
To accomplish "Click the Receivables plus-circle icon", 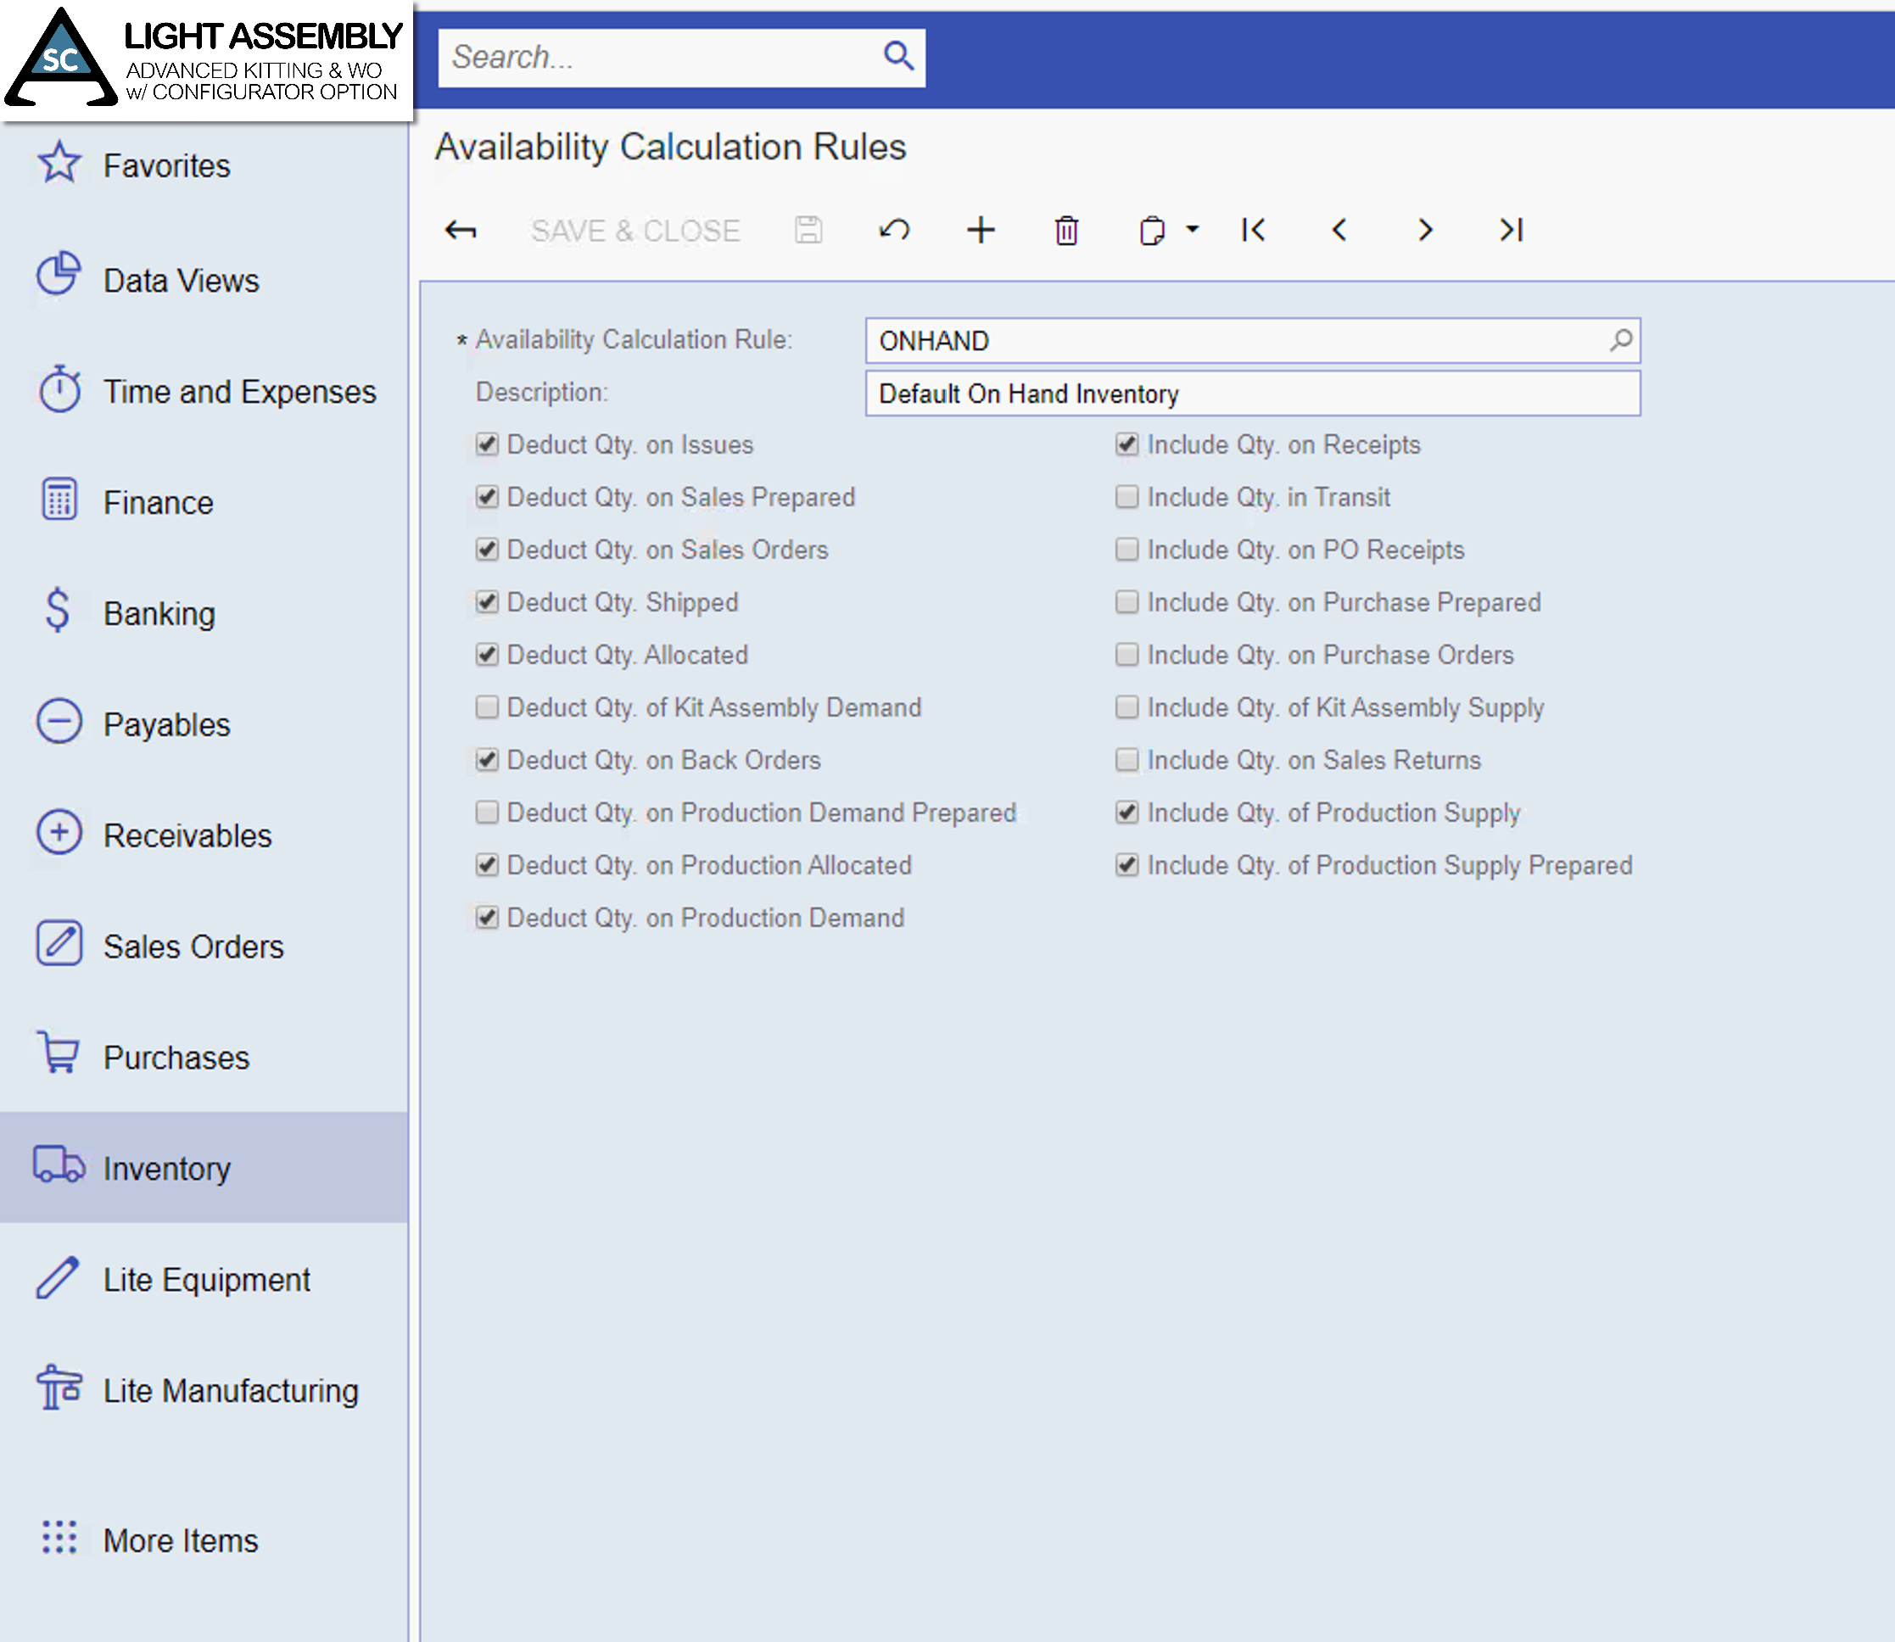I will [59, 833].
